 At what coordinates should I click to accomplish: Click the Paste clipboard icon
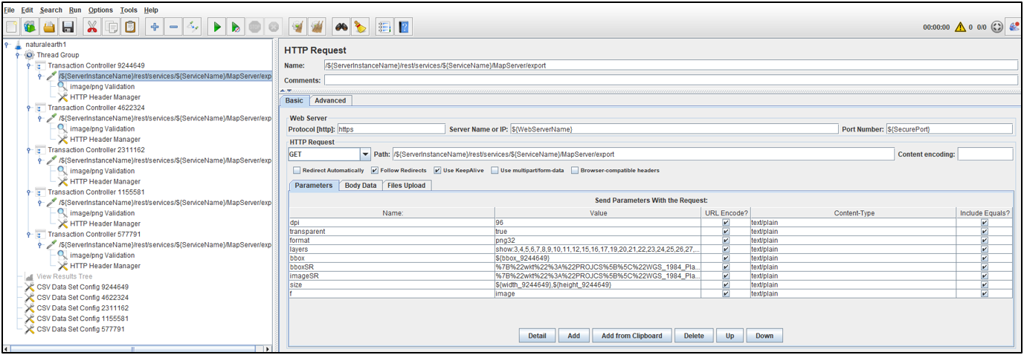(x=130, y=27)
